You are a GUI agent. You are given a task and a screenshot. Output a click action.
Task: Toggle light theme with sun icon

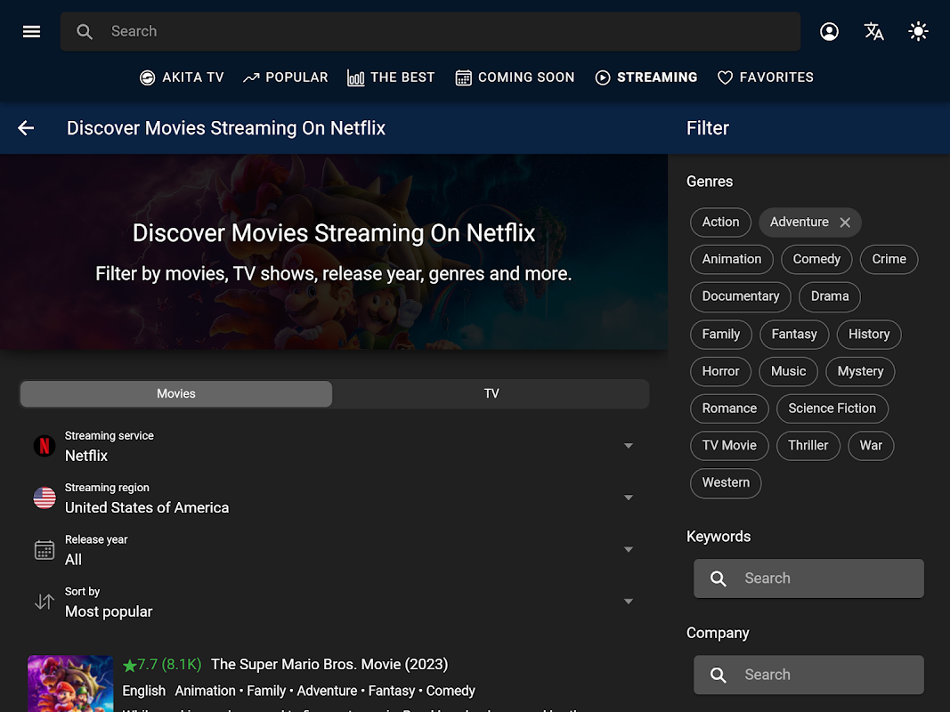coord(918,31)
